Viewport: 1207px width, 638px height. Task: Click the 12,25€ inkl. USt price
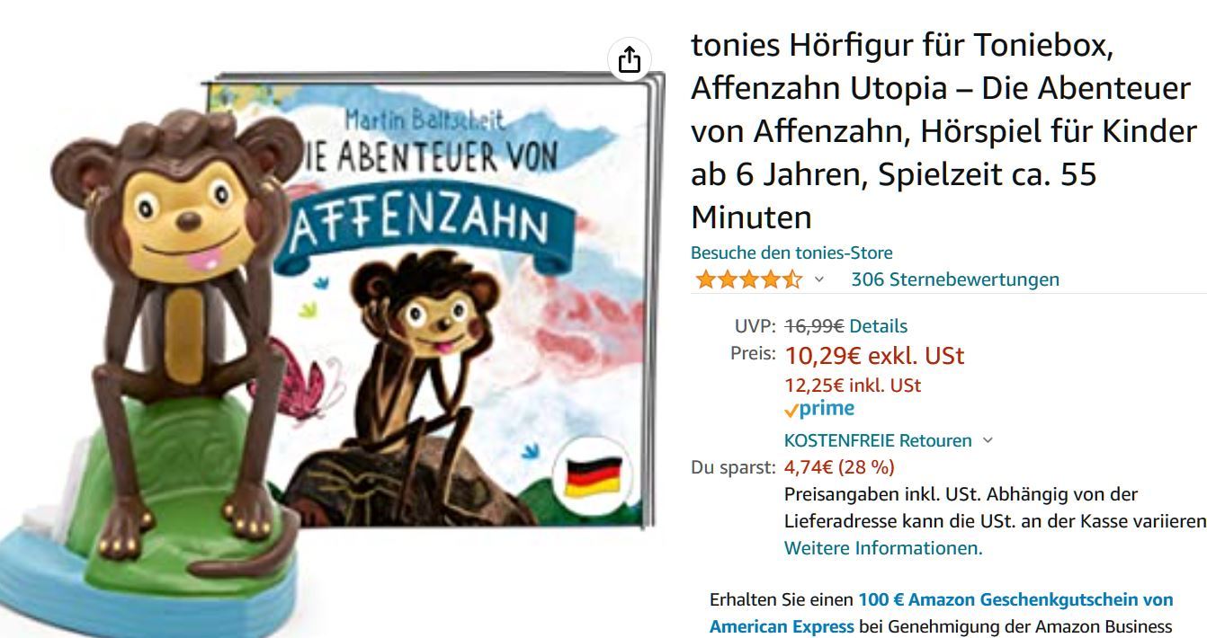click(853, 385)
